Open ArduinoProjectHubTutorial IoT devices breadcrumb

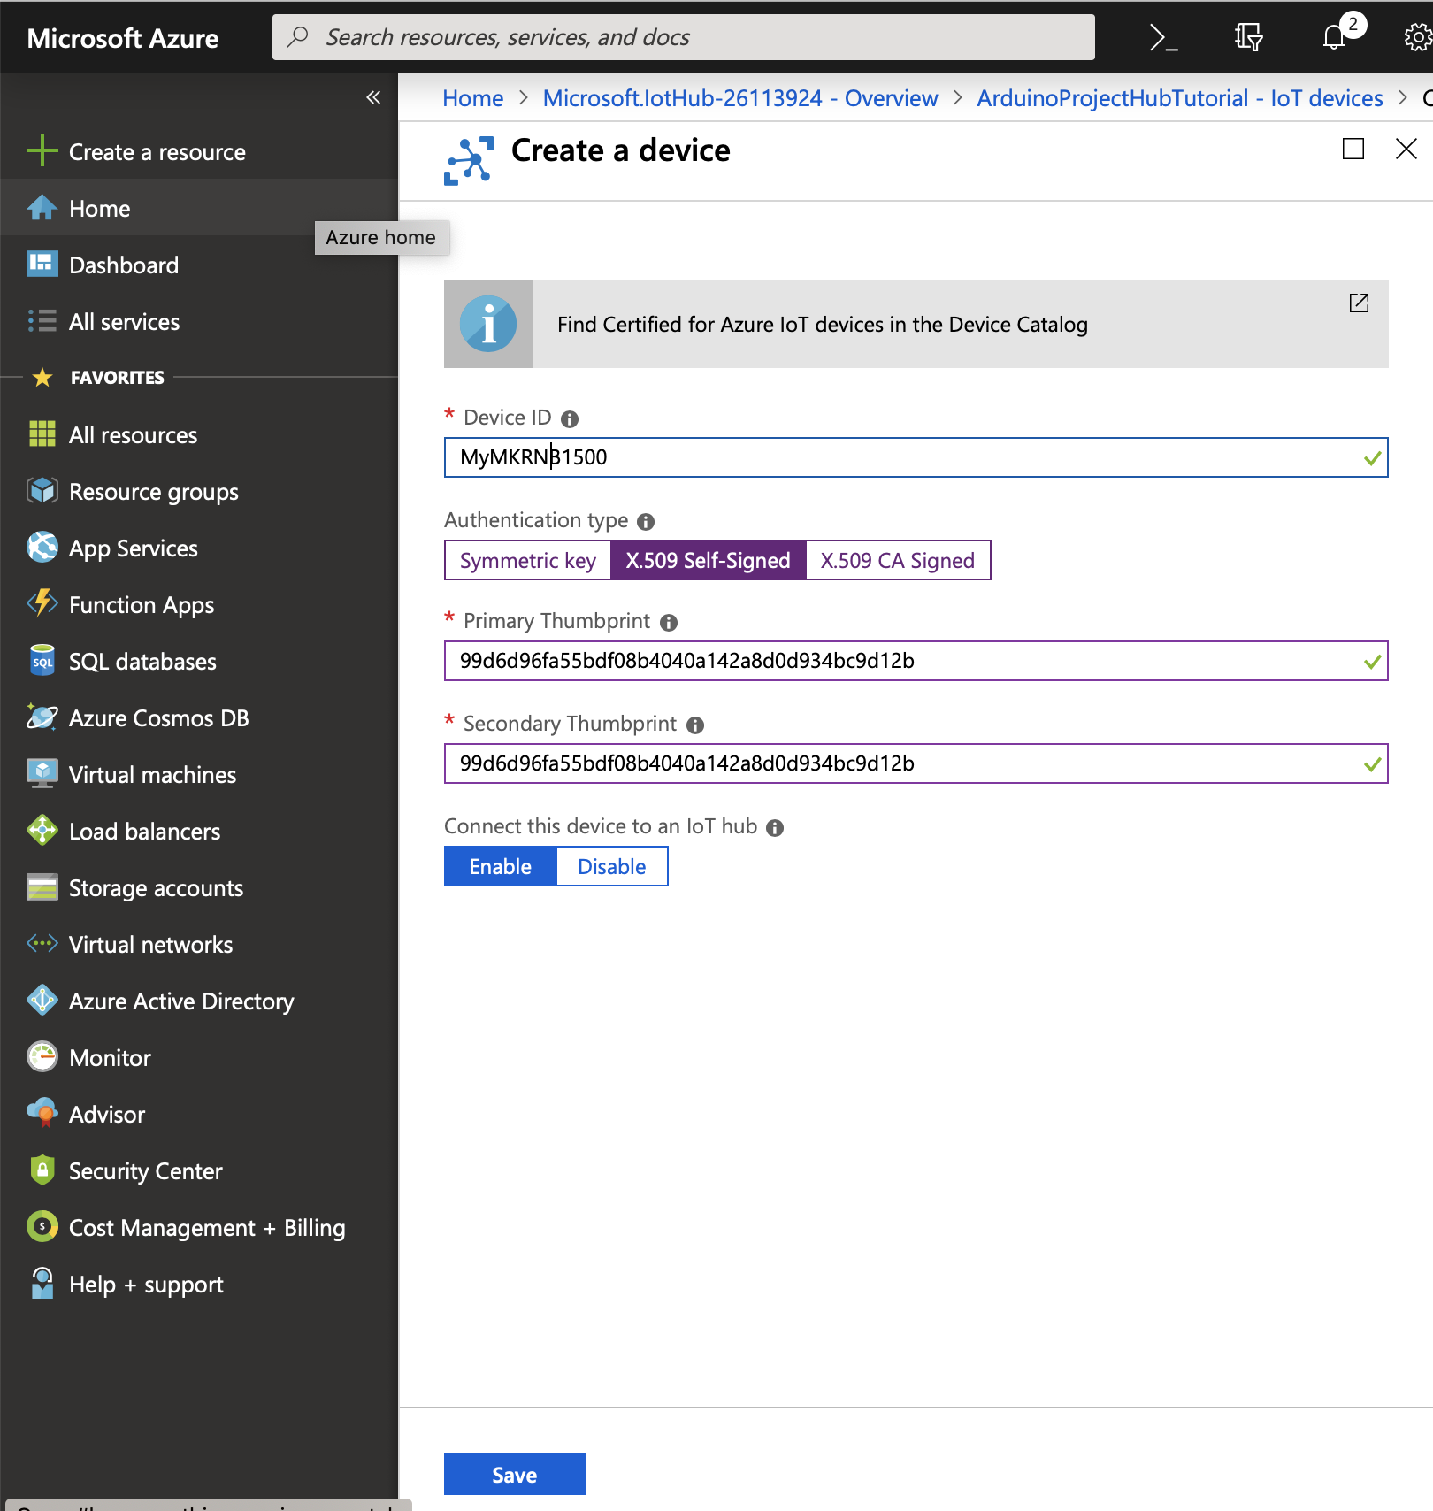tap(1179, 98)
